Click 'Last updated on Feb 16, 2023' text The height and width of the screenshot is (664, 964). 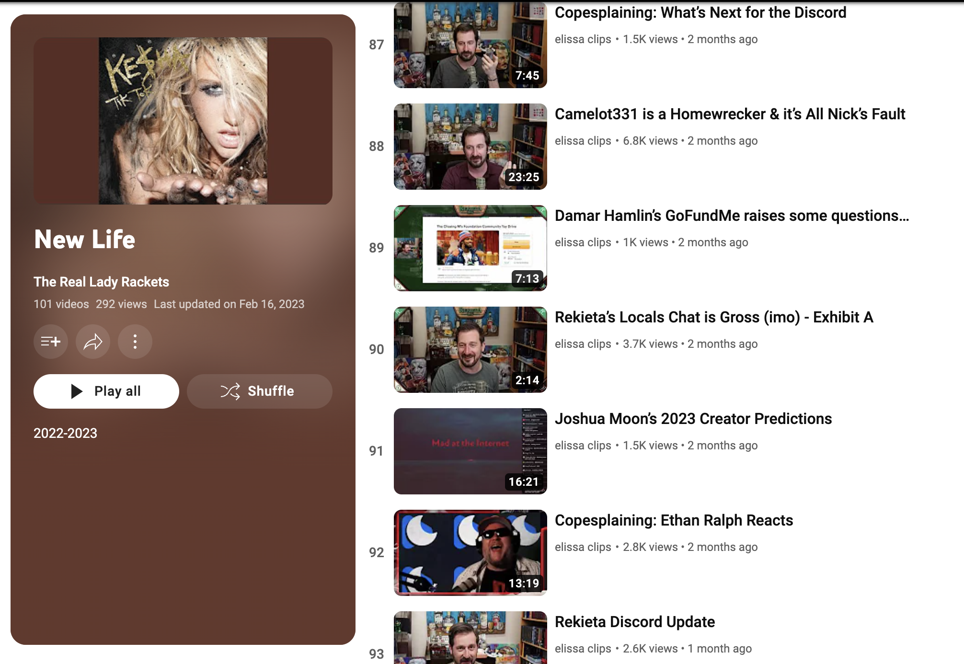point(229,304)
